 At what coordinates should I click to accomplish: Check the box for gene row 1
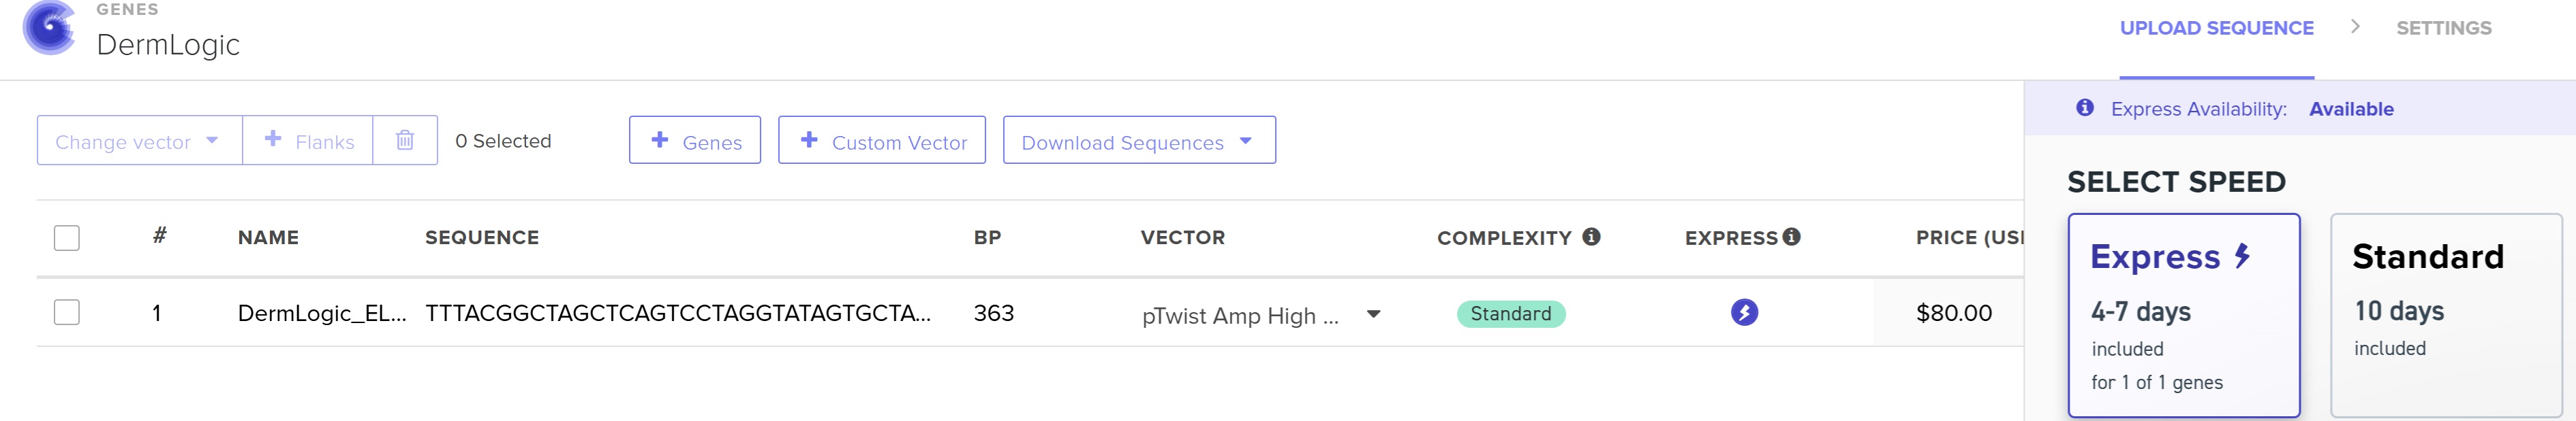(x=67, y=312)
